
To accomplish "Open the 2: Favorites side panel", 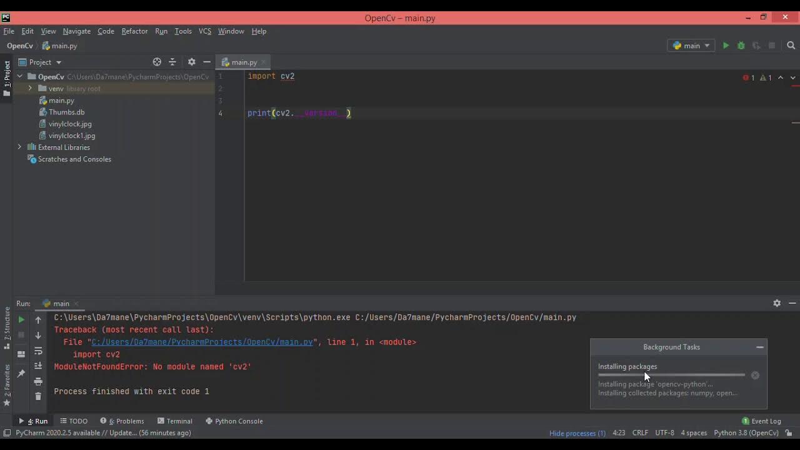I will tap(7, 385).
